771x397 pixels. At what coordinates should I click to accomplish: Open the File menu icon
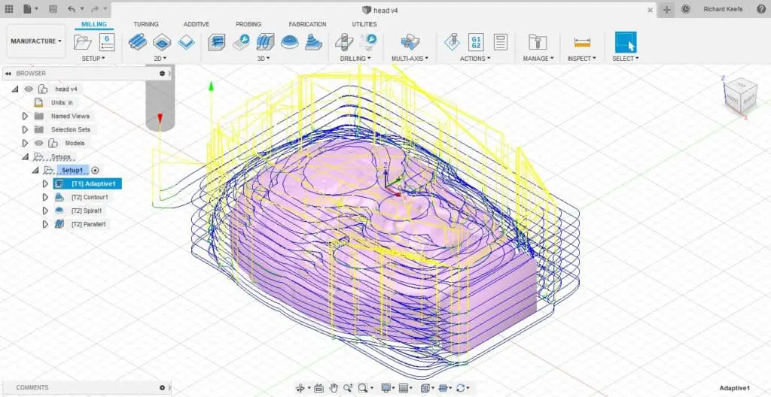pyautogui.click(x=28, y=9)
